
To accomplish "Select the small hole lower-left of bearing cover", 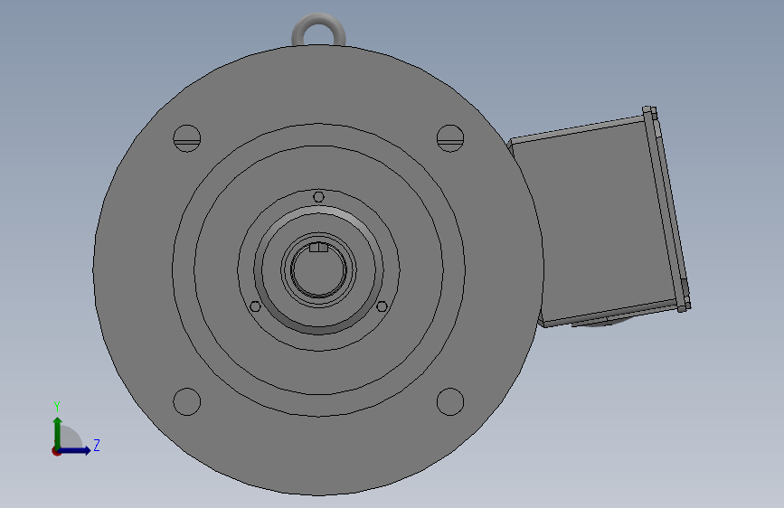I will (x=255, y=306).
